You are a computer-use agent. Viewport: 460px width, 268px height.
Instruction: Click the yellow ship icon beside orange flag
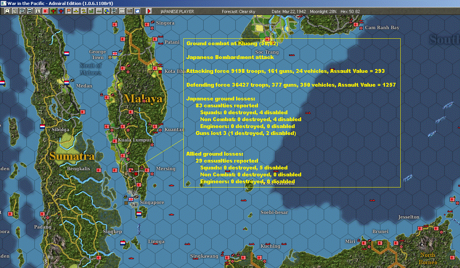pos(76,11)
